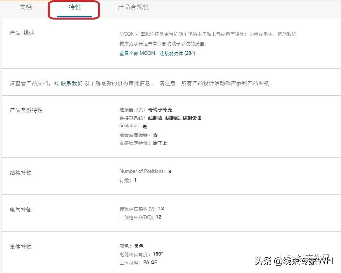The width and height of the screenshot is (341, 273).
Task: Select the 结构特性 section label
Action: coord(21,173)
